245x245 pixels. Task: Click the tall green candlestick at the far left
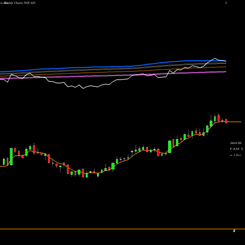pyautogui.click(x=11, y=156)
